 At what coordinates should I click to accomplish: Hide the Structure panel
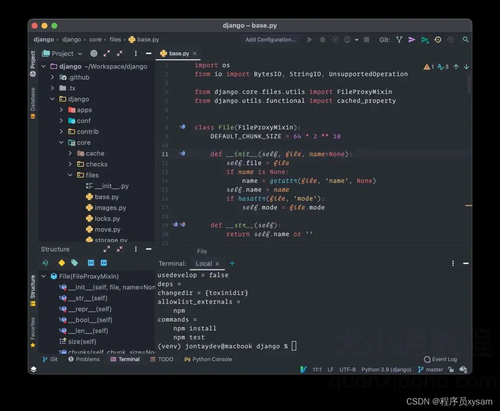coord(149,249)
